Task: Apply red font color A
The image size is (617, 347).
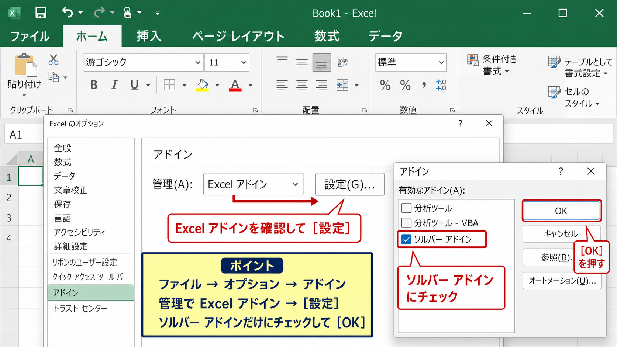Action: [x=235, y=85]
